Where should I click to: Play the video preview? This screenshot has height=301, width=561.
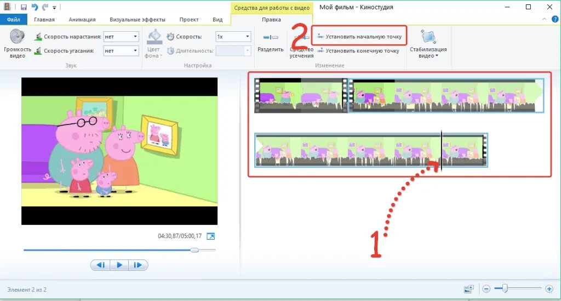point(119,265)
